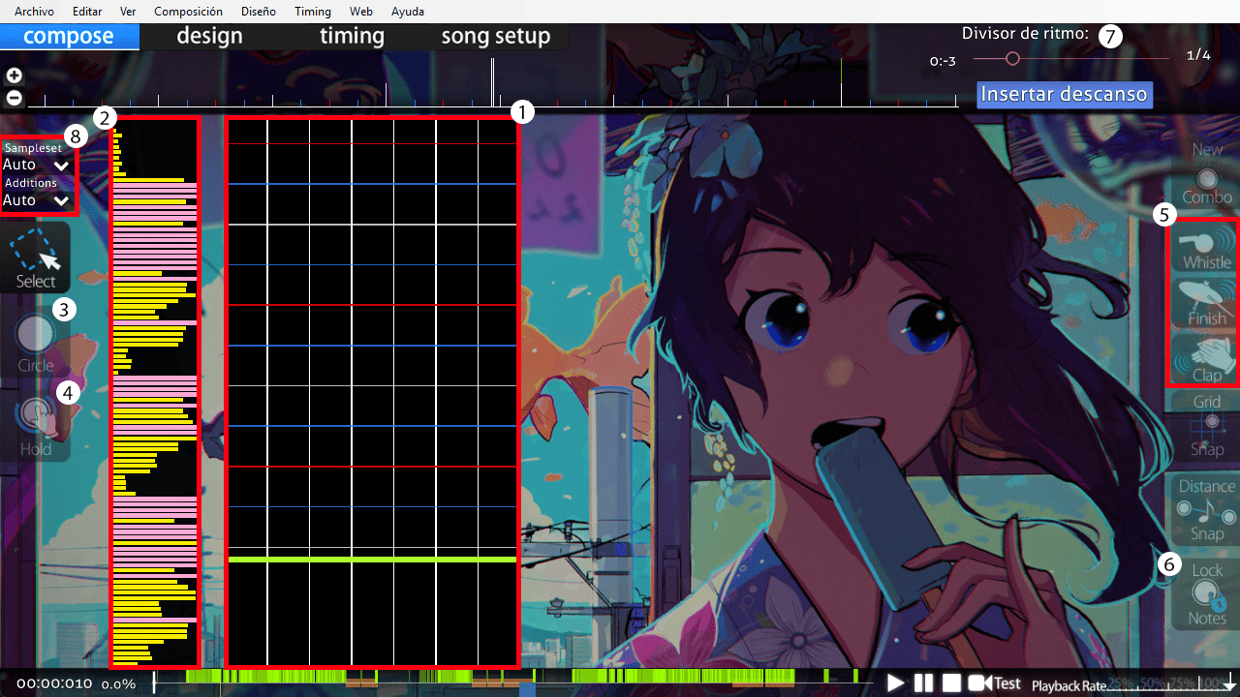Toggle Distance Snap
Screen dimensions: 1240x697
(1207, 509)
